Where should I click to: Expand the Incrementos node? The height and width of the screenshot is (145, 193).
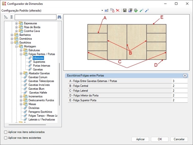21,96
